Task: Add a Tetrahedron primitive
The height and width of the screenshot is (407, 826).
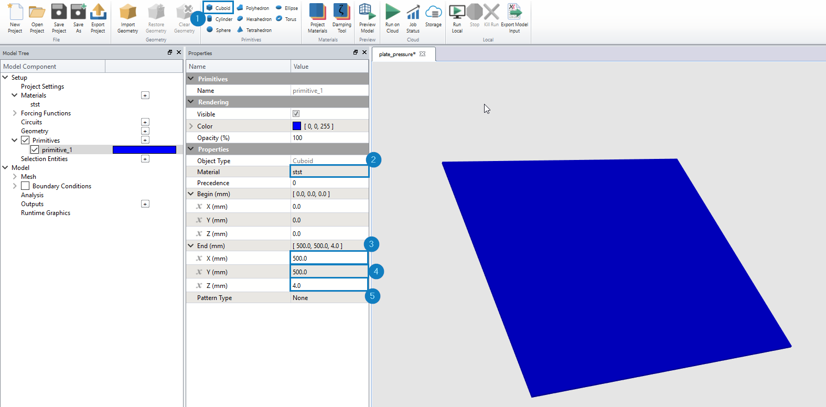Action: click(254, 30)
